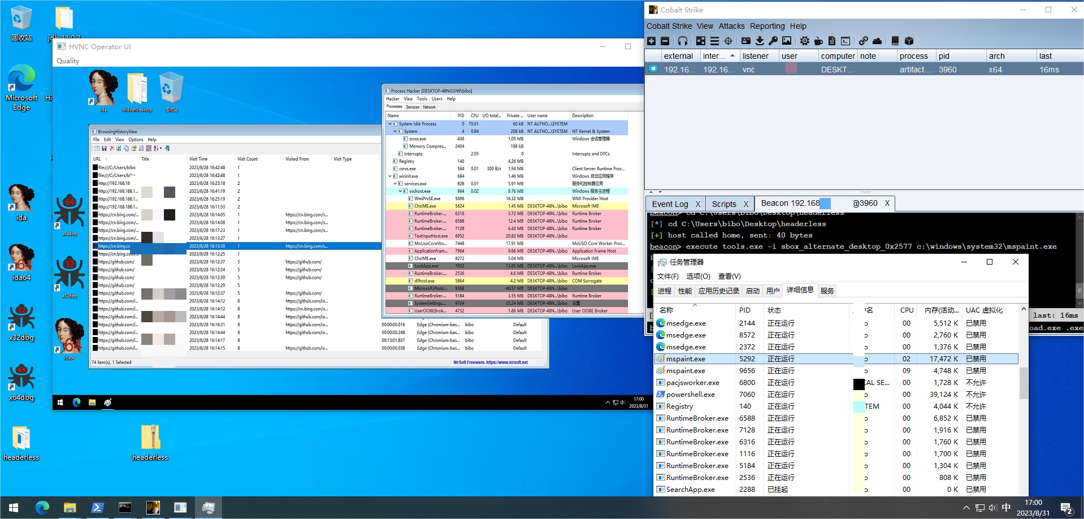Open HiddenDesktop folder in HVNC view
This screenshot has height=519, width=1084.
(137, 92)
